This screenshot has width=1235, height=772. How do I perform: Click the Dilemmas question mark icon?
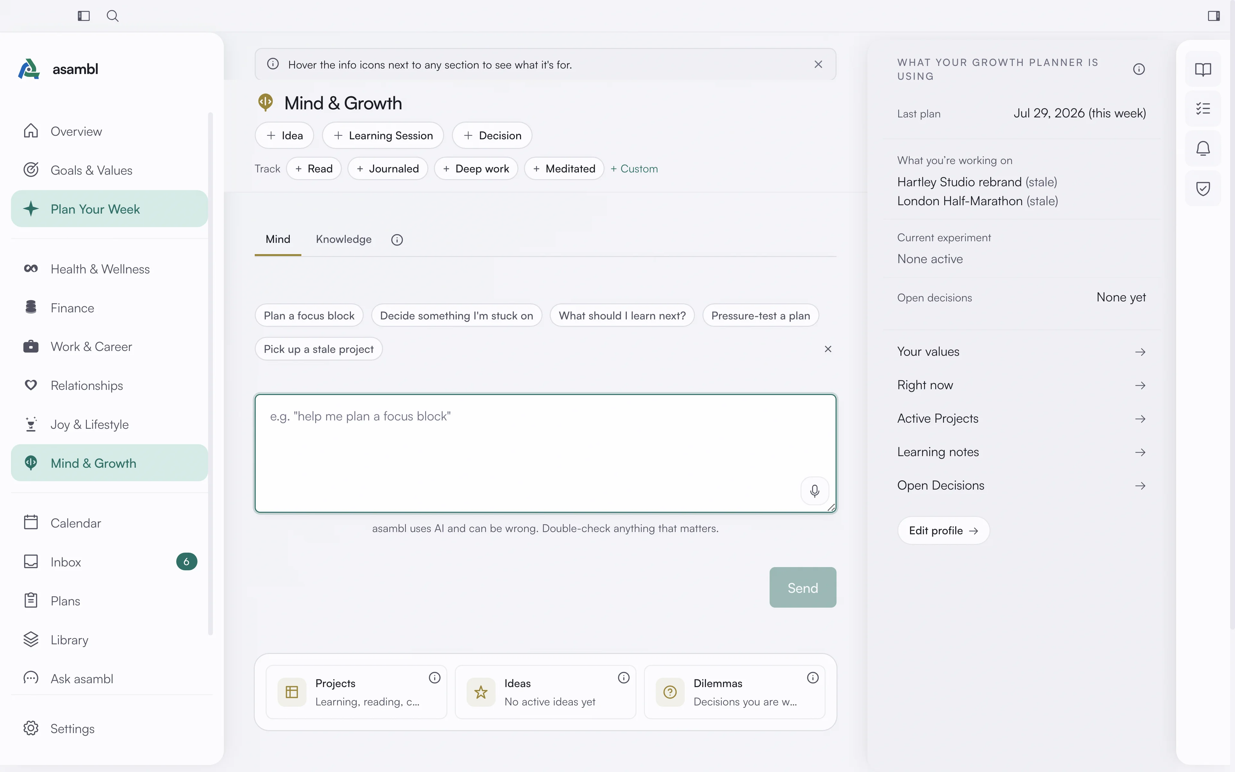(670, 692)
